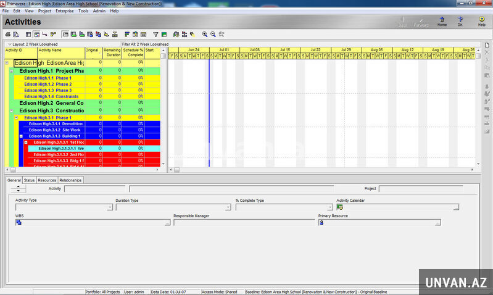Click the Zoom Out magnifier icon
The height and width of the screenshot is (295, 493).
click(x=213, y=34)
